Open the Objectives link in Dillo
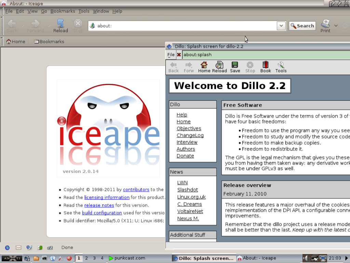This screenshot has height=263, width=350. [189, 129]
